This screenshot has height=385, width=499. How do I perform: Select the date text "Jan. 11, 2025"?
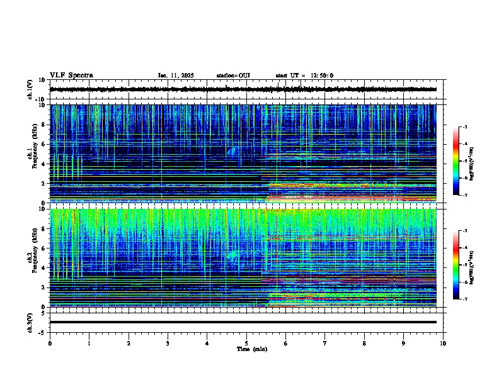176,75
